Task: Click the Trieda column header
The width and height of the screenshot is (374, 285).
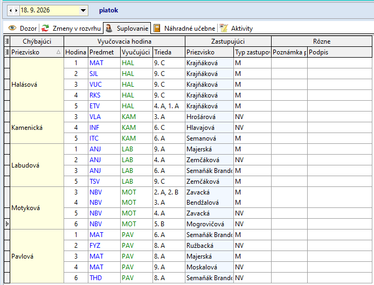Action: pyautogui.click(x=169, y=52)
